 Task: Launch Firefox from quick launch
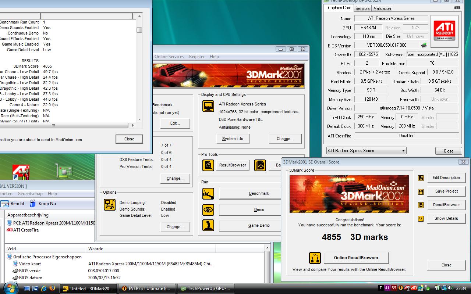coord(52,288)
